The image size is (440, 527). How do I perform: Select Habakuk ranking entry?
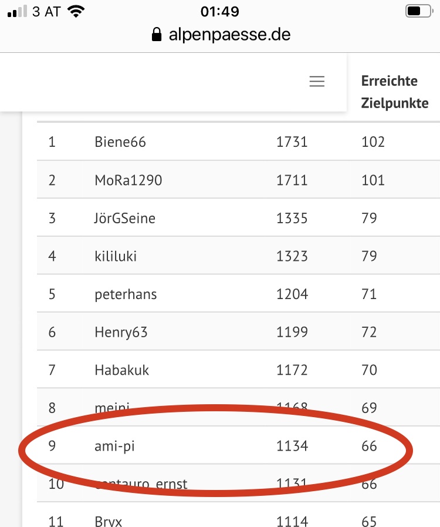pos(121,370)
